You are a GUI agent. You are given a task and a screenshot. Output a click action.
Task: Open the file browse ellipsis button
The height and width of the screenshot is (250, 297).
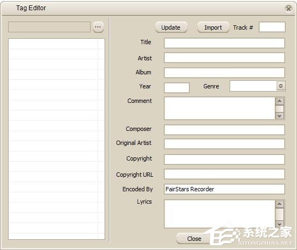tap(98, 27)
